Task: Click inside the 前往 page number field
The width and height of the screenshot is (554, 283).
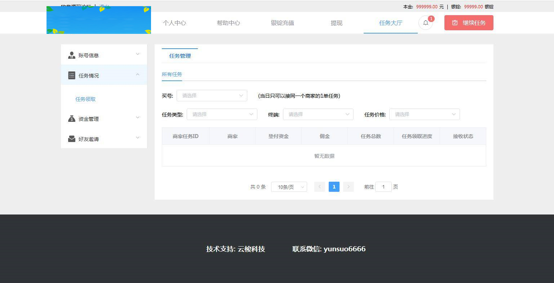Action: (x=383, y=187)
